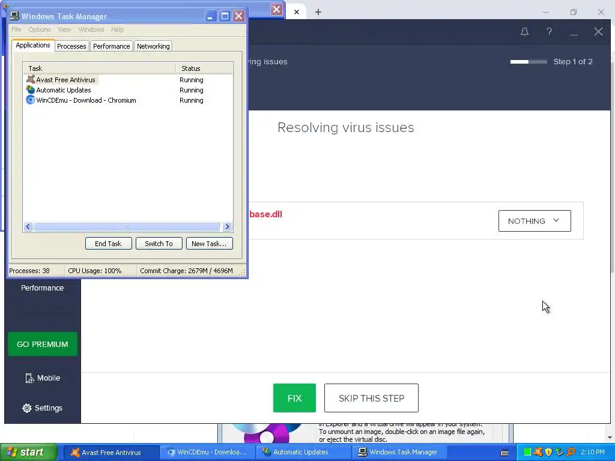Click orange Avast tray icon
The image size is (615, 461).
coord(538,453)
